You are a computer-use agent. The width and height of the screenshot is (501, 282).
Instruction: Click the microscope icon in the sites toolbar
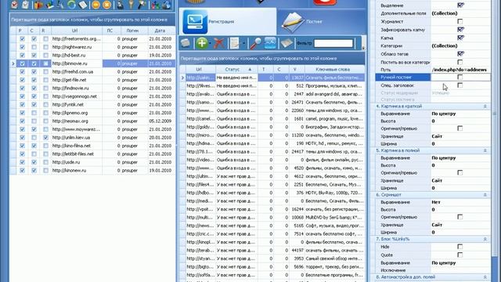click(60, 5)
